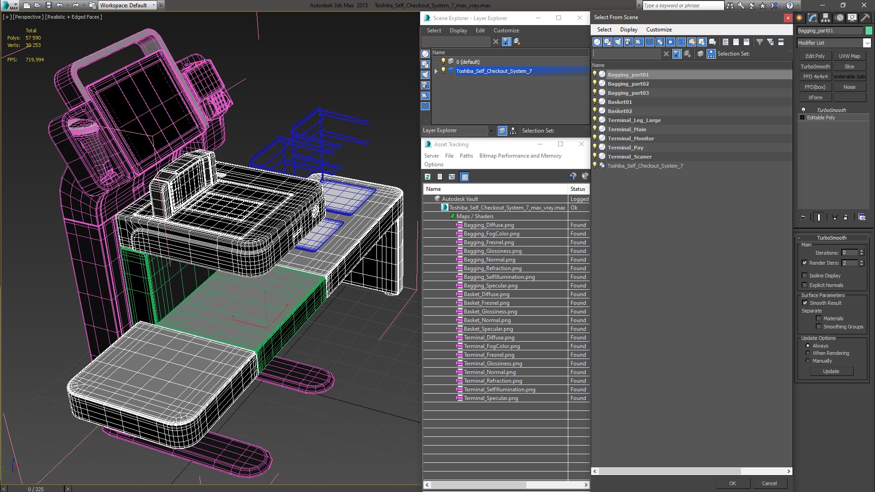The height and width of the screenshot is (492, 875).
Task: Click the binoculars search icon in title bar
Action: tap(730, 5)
